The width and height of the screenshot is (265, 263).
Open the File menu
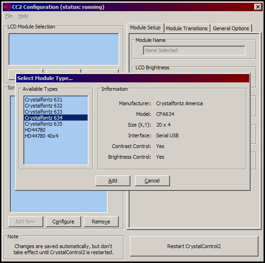click(x=9, y=16)
